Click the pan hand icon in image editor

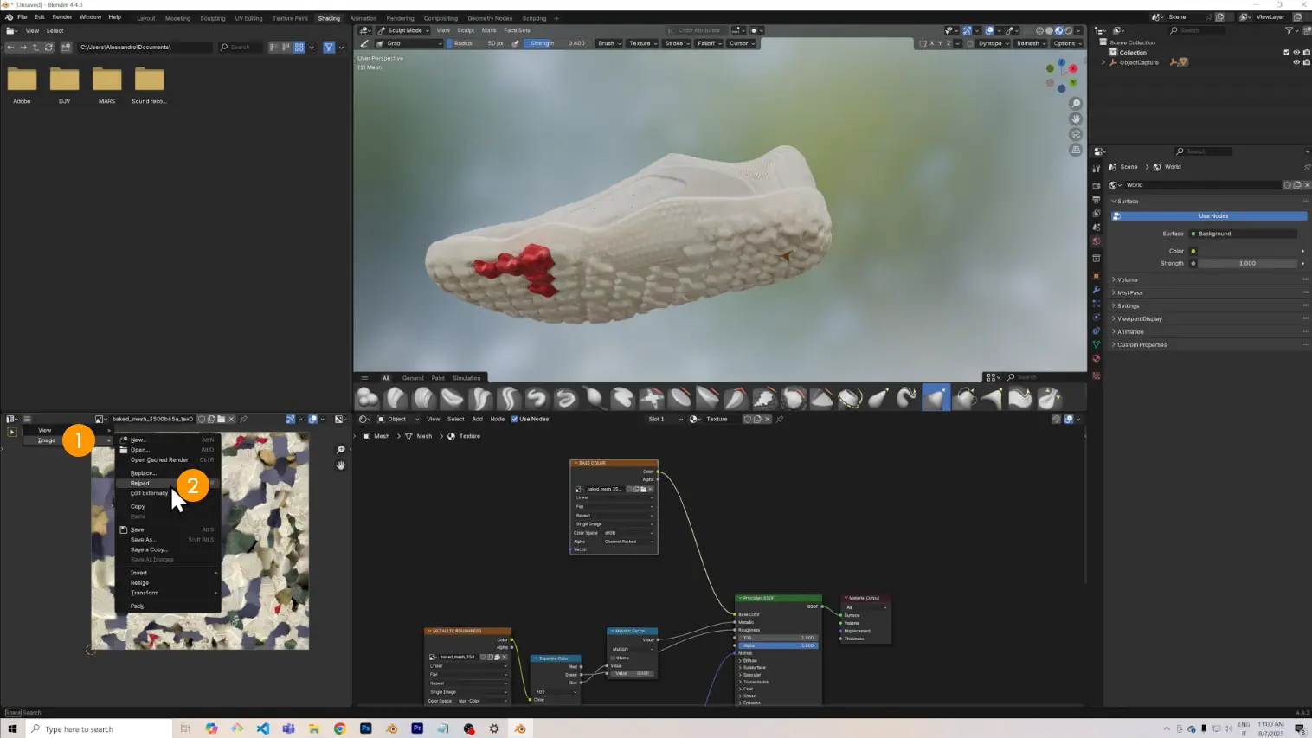point(341,465)
